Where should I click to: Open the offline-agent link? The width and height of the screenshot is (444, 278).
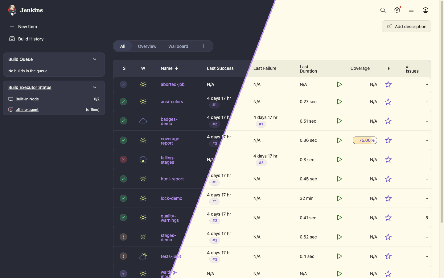tap(27, 110)
